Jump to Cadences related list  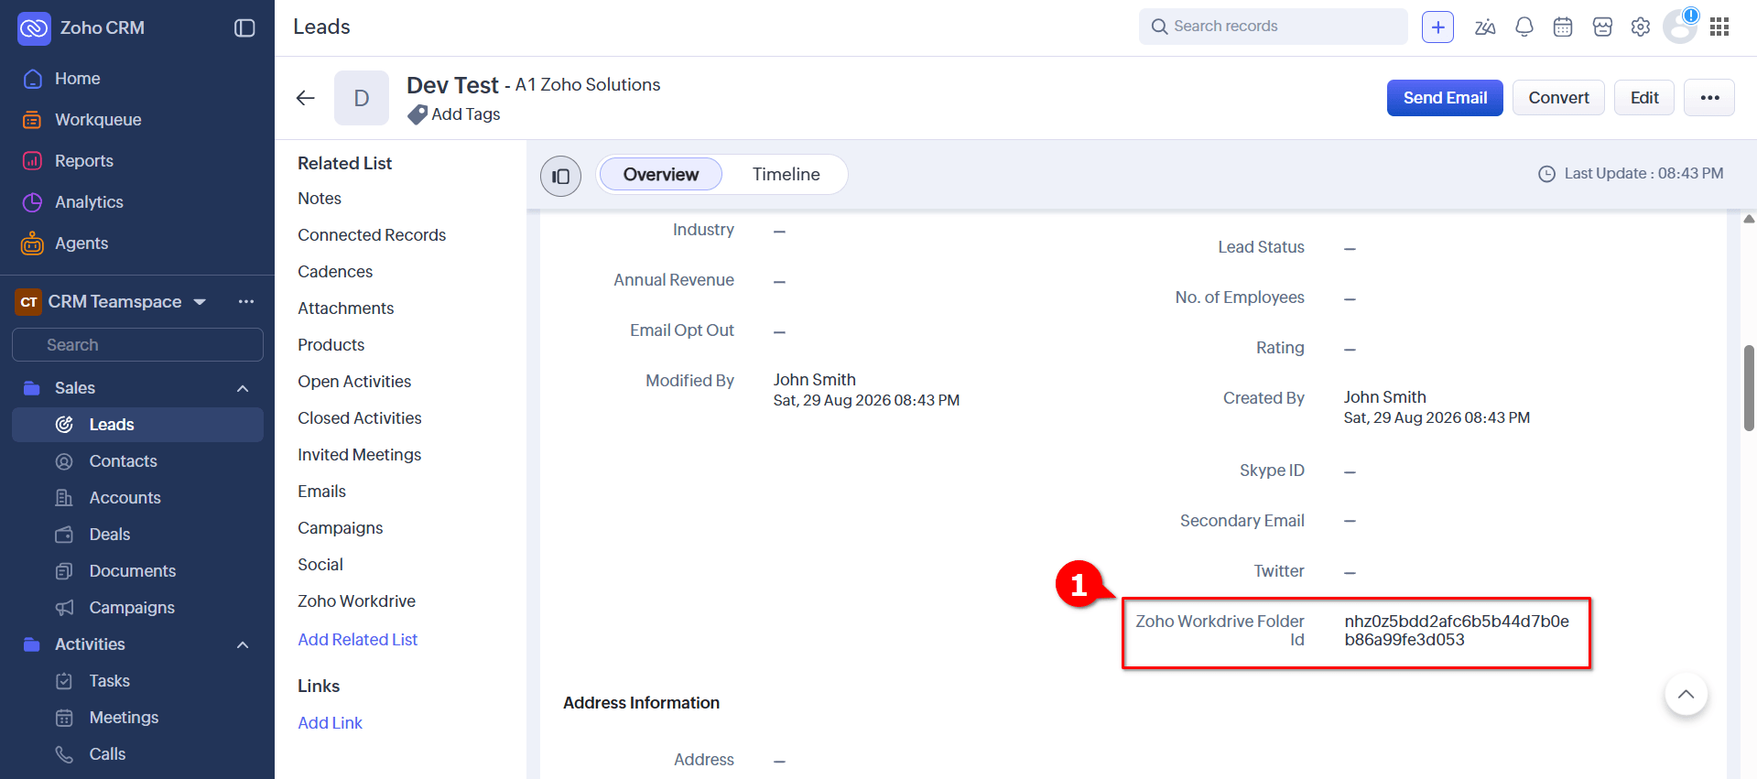click(335, 272)
